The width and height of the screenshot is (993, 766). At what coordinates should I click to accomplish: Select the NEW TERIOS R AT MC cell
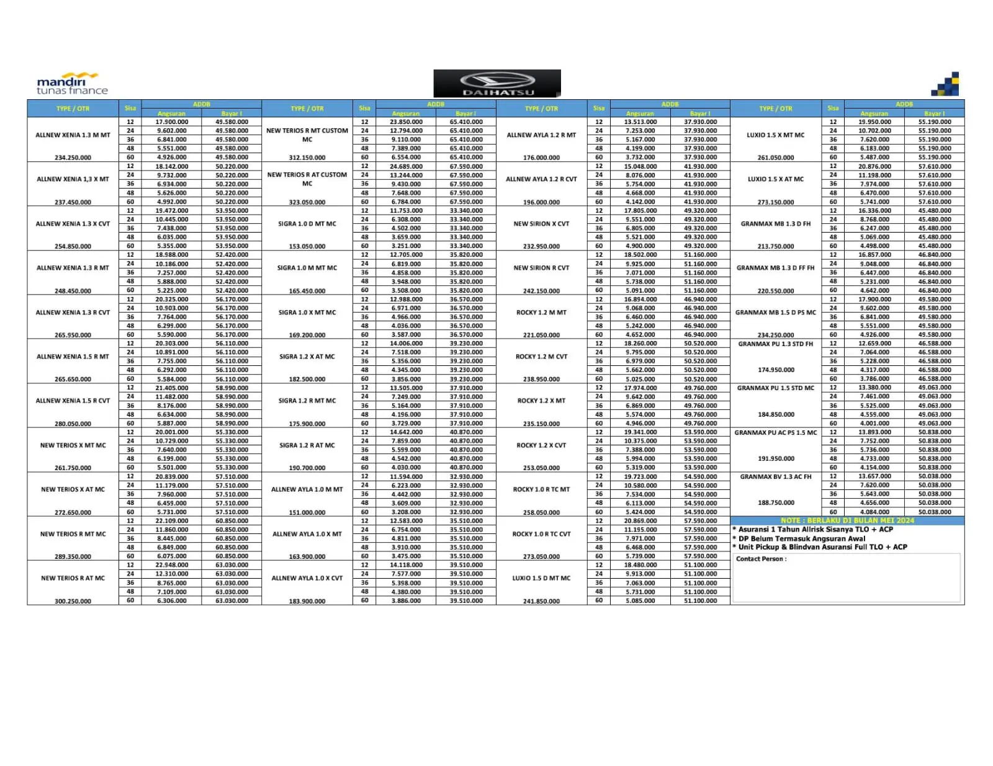coord(73,578)
